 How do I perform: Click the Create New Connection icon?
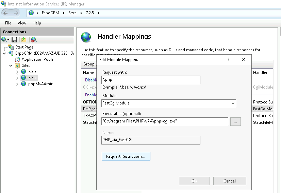pos(4,40)
